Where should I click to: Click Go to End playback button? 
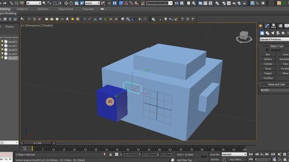(273, 154)
